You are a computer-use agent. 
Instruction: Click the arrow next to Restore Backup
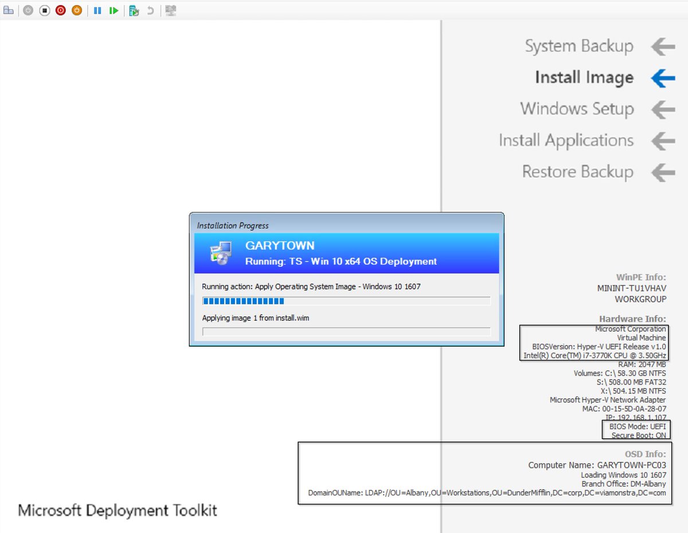pyautogui.click(x=663, y=172)
